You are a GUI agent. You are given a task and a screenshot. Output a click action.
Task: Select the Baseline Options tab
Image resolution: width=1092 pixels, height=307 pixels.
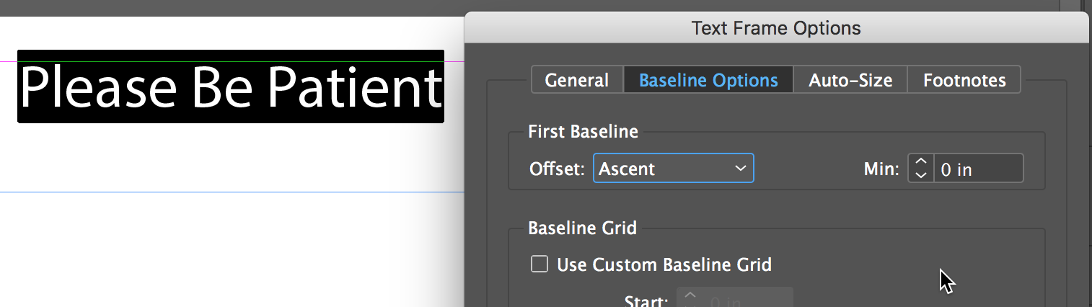(708, 80)
